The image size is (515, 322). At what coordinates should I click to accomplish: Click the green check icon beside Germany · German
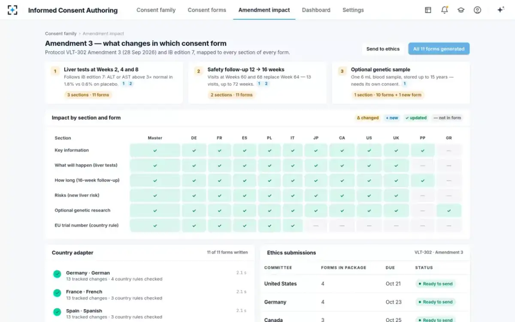(x=57, y=274)
